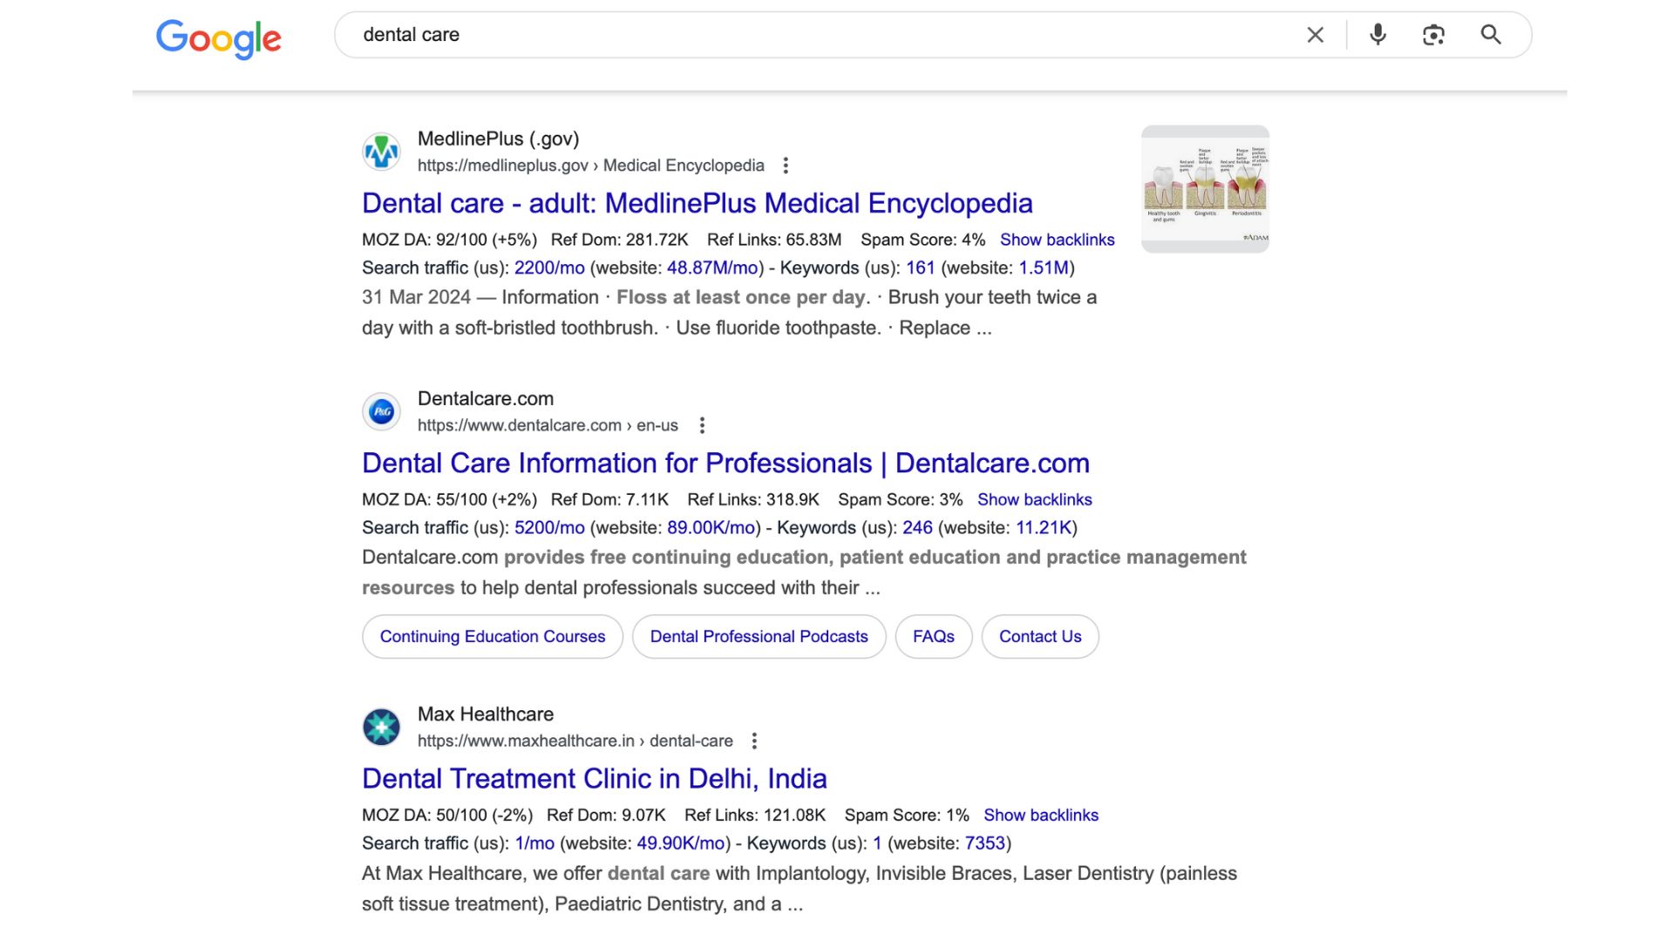
Task: Click Ref Links: 318.9K text
Action: click(753, 499)
